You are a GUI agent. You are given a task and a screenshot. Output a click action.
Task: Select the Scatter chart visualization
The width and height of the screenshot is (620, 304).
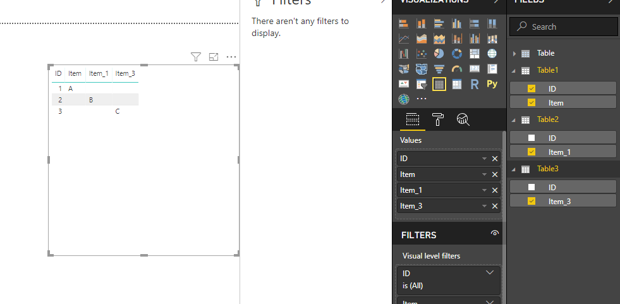point(422,53)
